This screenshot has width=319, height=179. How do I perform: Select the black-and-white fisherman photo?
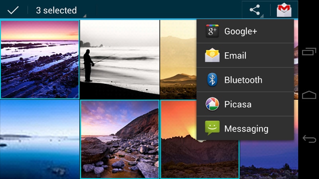tap(120, 59)
